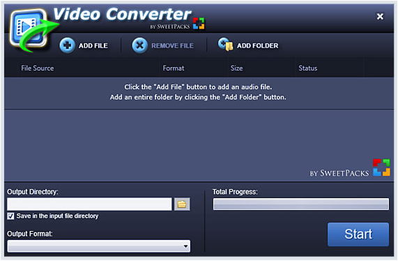Image resolution: width=398 pixels, height=261 pixels.
Task: Open the Output Format dropdown
Action: [x=99, y=246]
